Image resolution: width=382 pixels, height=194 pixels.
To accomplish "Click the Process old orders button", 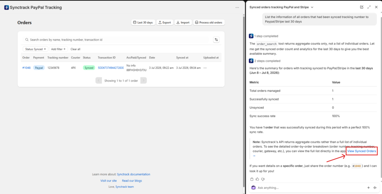I will [x=209, y=22].
